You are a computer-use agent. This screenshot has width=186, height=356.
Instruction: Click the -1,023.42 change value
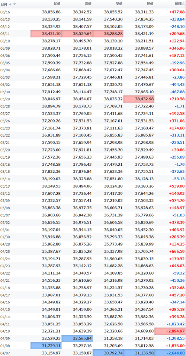coord(176,324)
